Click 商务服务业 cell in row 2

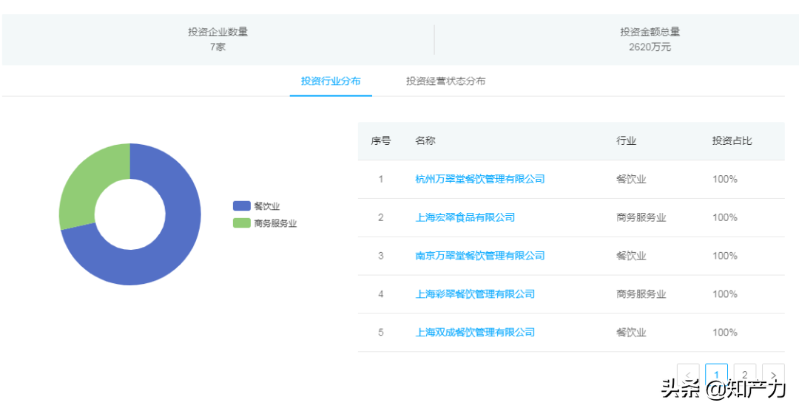coord(641,217)
